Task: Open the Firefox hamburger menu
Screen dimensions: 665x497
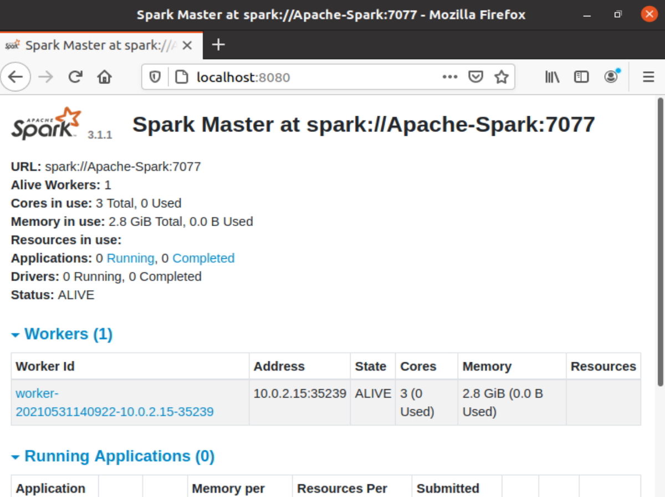Action: click(x=647, y=77)
